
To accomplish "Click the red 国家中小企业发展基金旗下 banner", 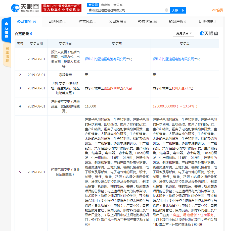I will [x=61, y=8].
